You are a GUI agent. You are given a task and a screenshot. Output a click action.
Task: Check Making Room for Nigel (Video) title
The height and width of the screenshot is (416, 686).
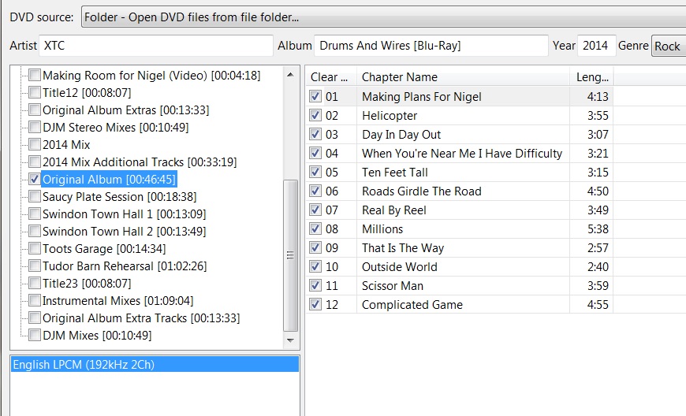[35, 75]
